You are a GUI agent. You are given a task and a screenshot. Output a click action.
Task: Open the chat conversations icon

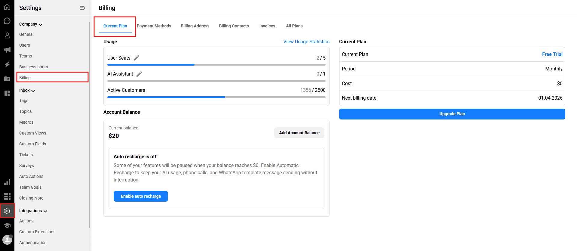tap(7, 21)
